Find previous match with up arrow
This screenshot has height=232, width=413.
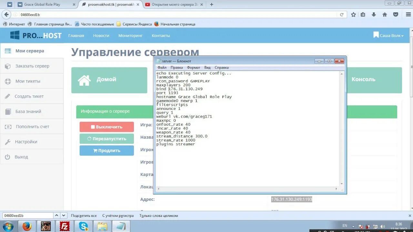(x=56, y=216)
